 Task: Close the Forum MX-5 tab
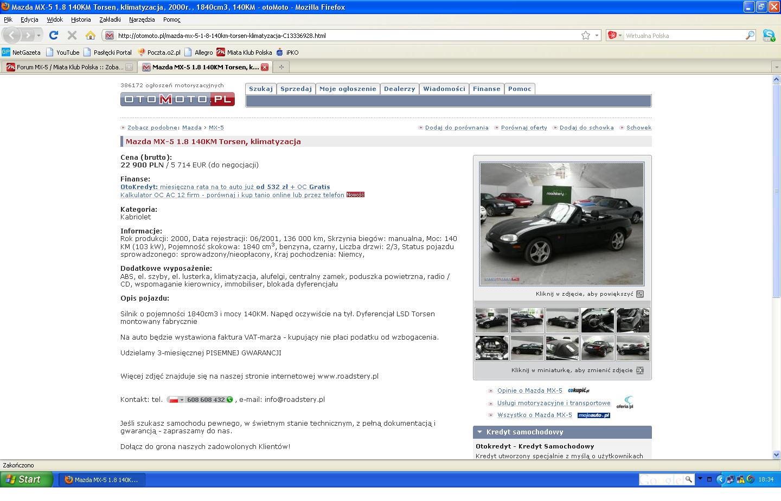(129, 67)
